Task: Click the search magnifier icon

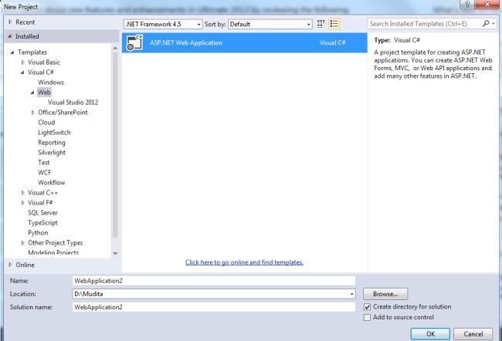Action: pos(486,24)
